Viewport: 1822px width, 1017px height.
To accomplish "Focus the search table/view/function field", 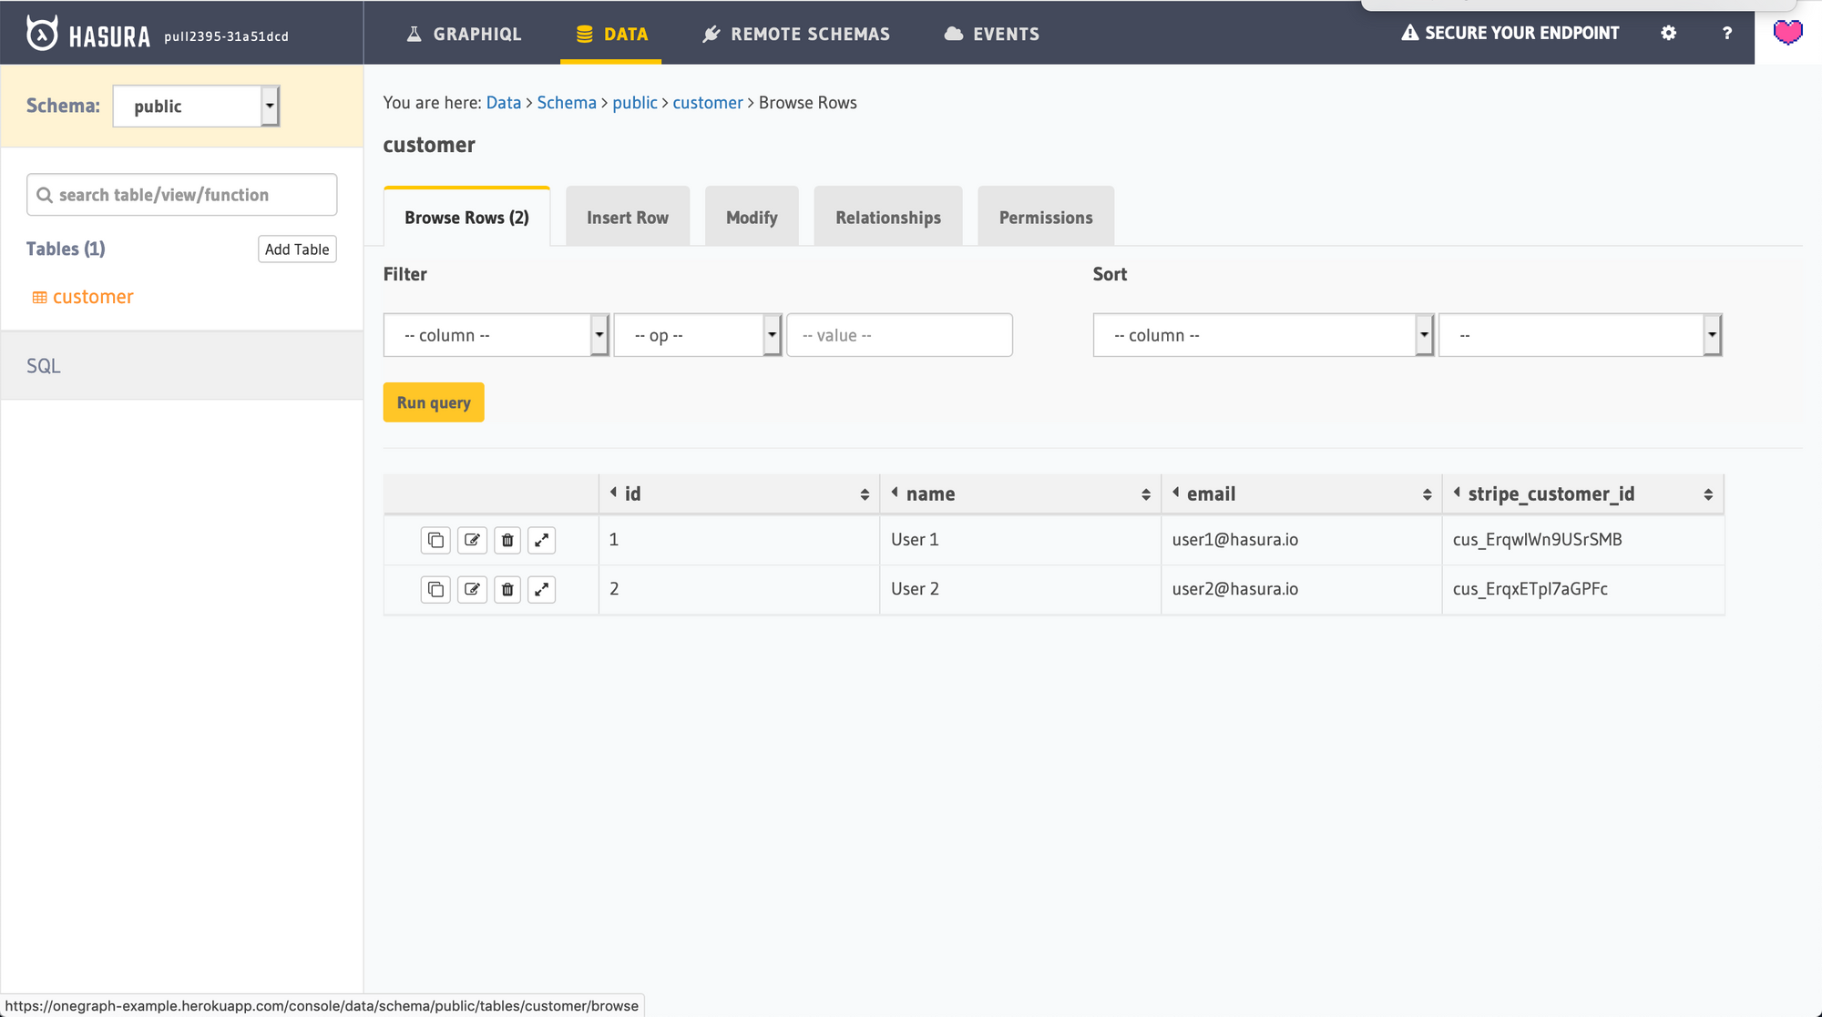I will [x=182, y=195].
